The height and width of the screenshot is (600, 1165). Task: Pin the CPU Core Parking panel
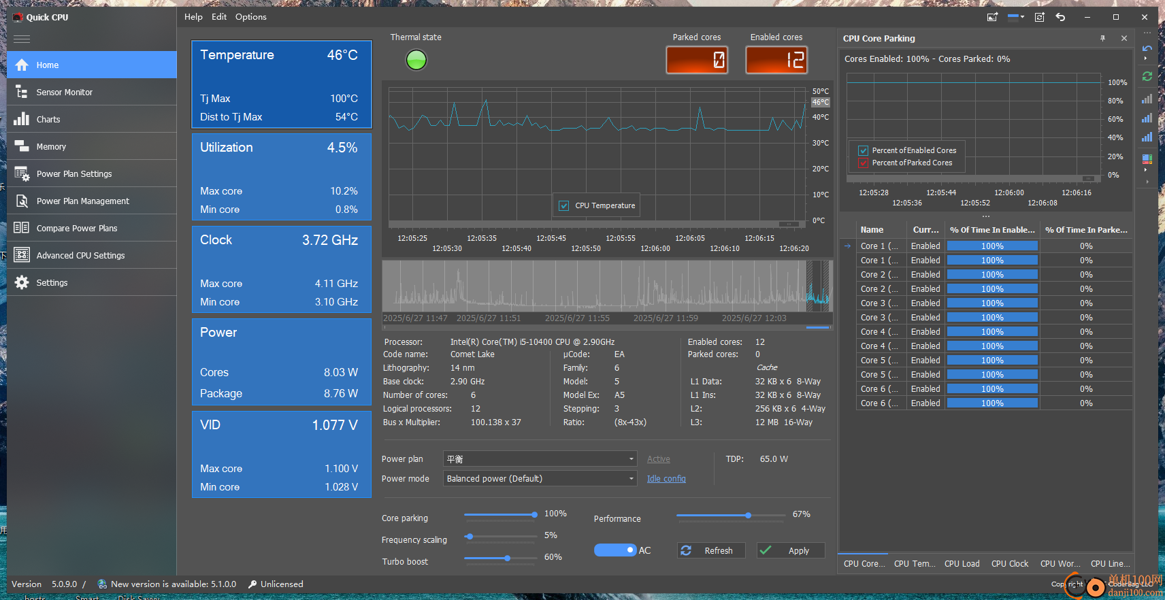1102,38
